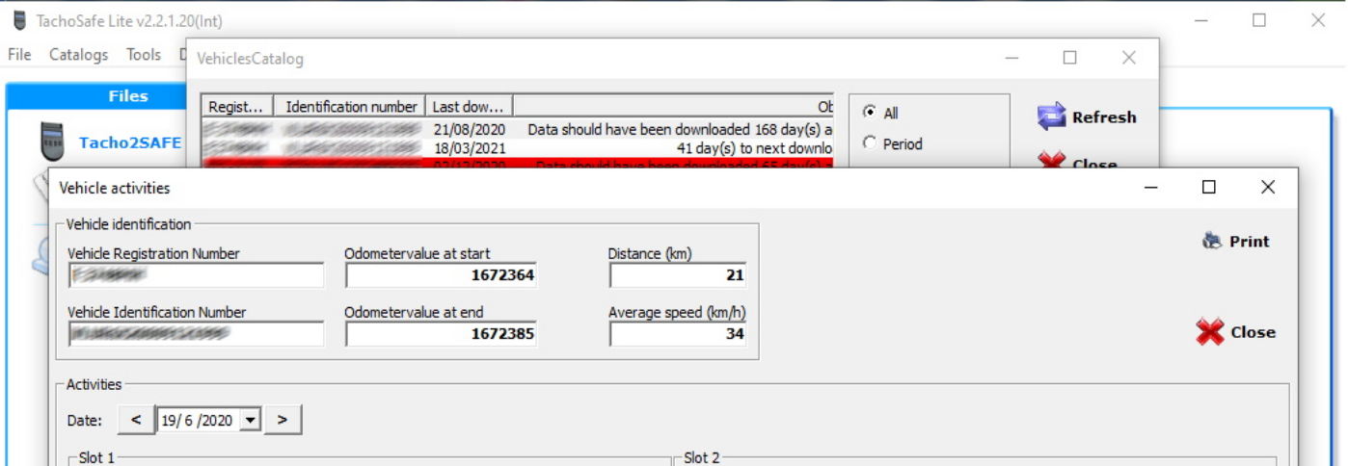Select the row dated 21/08/2020
Viewport: 1348px width, 466px height.
(518, 128)
